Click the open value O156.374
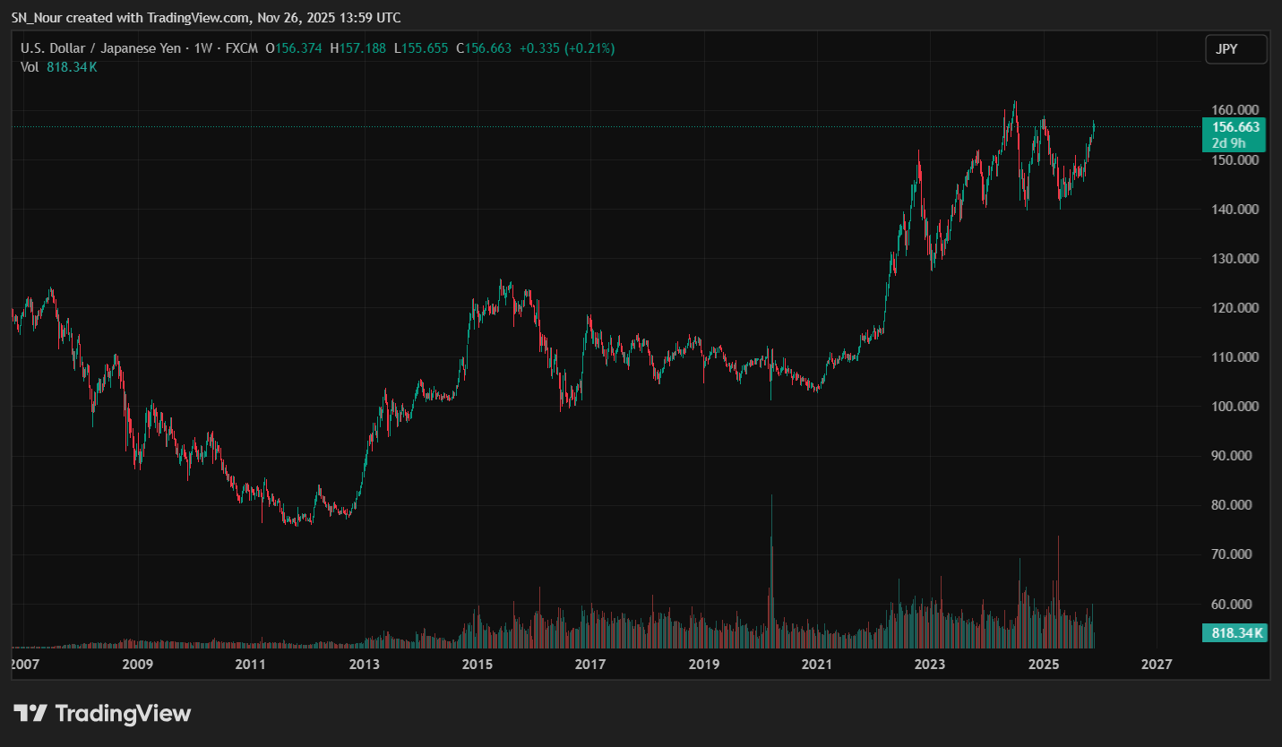 click(x=294, y=48)
